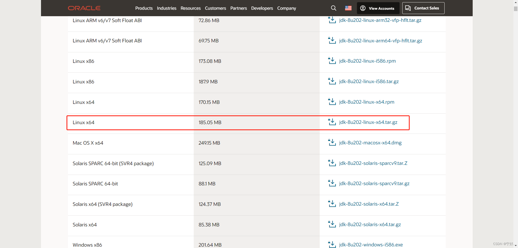Open link jdk-8u202-linux-arm64-vfp-hflt.tar.gz

[x=381, y=41]
